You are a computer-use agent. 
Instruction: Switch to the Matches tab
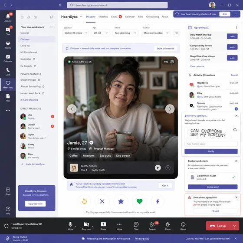pyautogui.click(x=103, y=17)
